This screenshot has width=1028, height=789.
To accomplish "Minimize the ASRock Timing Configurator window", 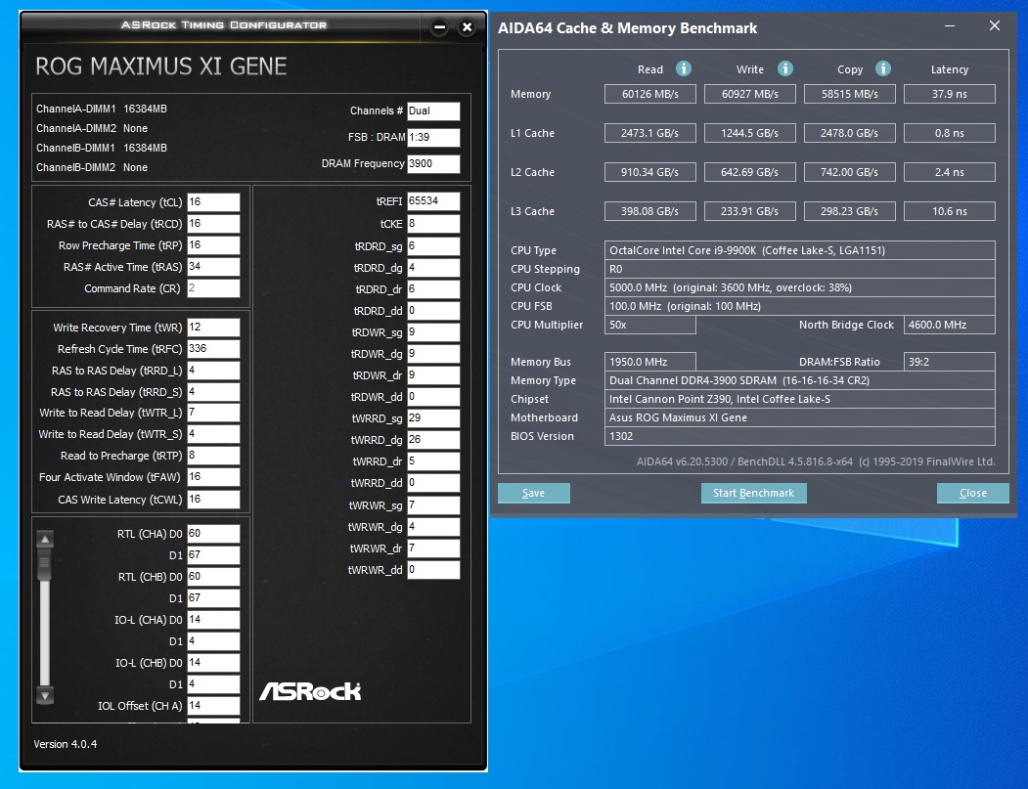I will click(440, 27).
